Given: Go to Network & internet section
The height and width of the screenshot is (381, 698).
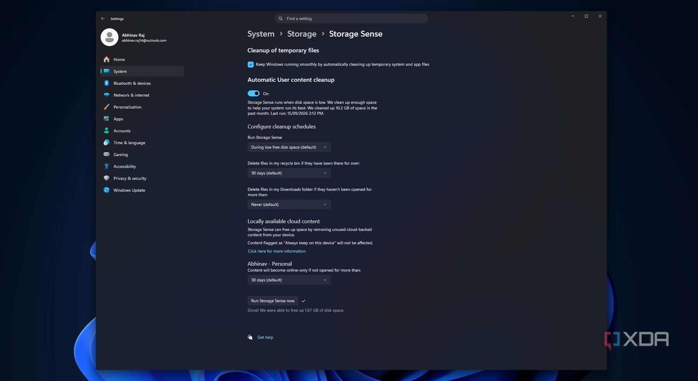Looking at the screenshot, I should pyautogui.click(x=142, y=95).
